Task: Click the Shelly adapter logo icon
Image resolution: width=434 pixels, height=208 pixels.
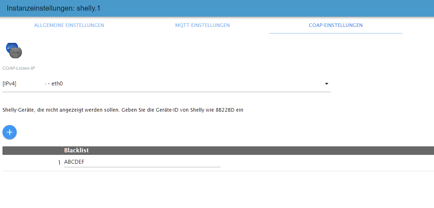Action: point(14,50)
